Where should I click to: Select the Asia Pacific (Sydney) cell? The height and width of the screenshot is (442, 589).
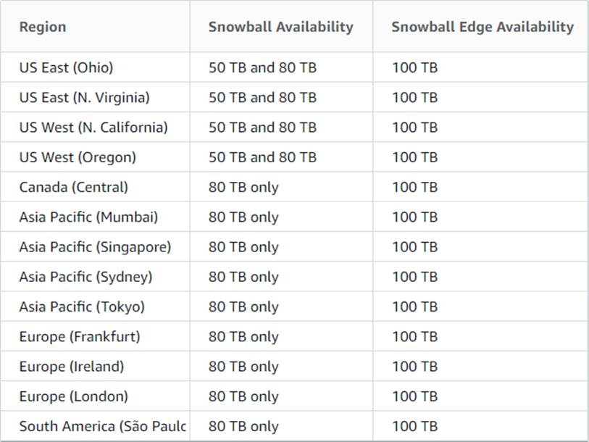point(85,277)
